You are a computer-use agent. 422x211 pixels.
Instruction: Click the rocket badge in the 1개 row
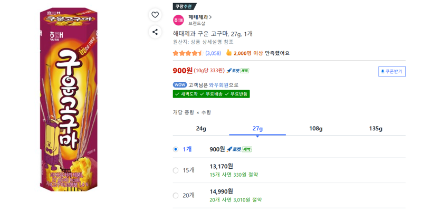point(239,149)
